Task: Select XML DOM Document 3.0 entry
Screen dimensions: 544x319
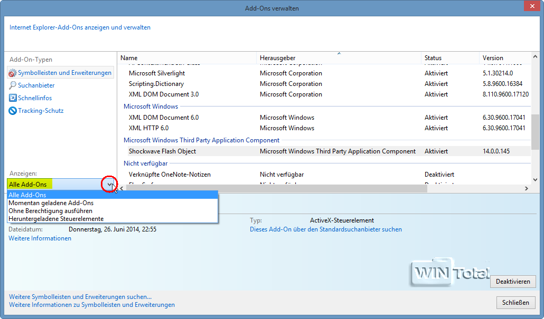Action: (329, 94)
